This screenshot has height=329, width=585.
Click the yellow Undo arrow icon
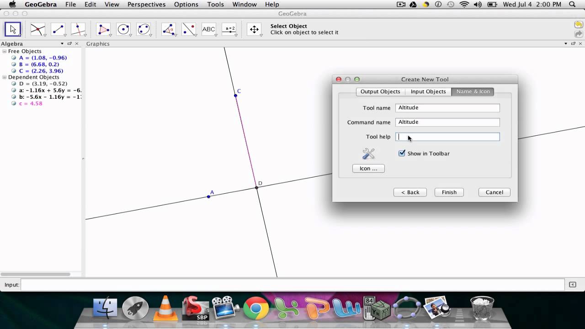(579, 25)
